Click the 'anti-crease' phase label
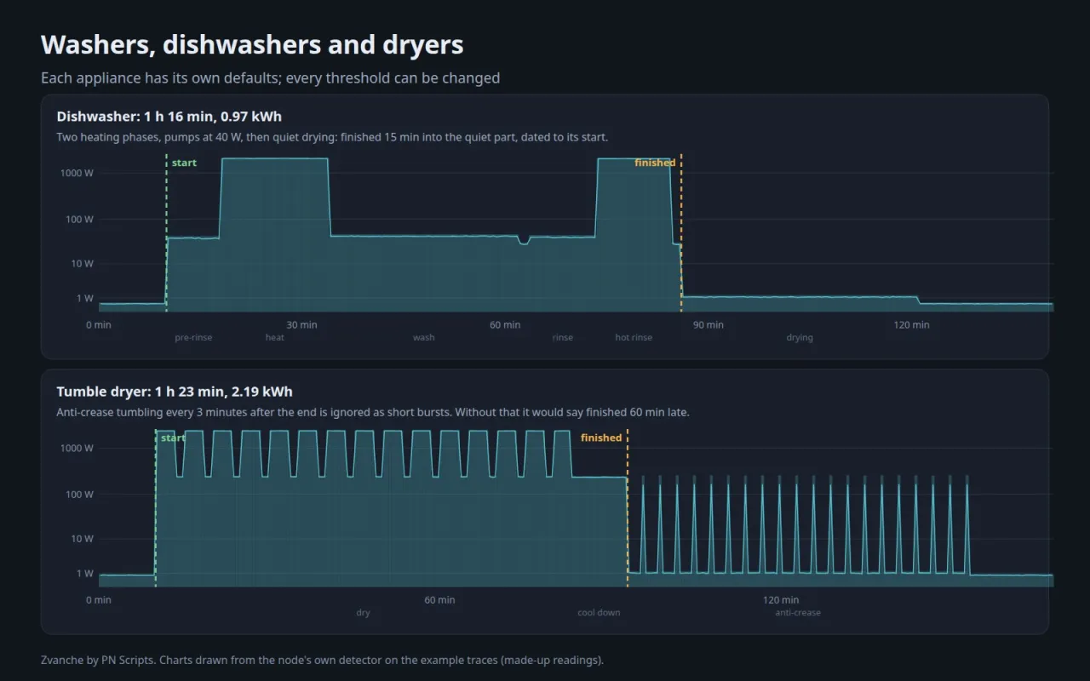Image resolution: width=1090 pixels, height=681 pixels. coord(798,613)
